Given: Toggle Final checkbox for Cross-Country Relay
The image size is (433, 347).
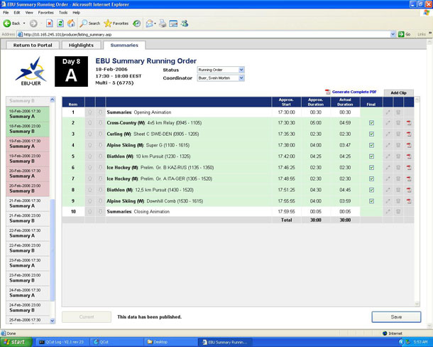Looking at the screenshot, I should [371, 123].
